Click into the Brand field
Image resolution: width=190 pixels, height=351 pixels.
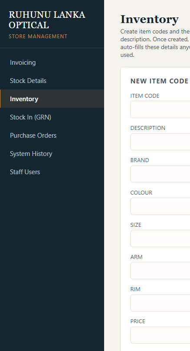point(160,174)
